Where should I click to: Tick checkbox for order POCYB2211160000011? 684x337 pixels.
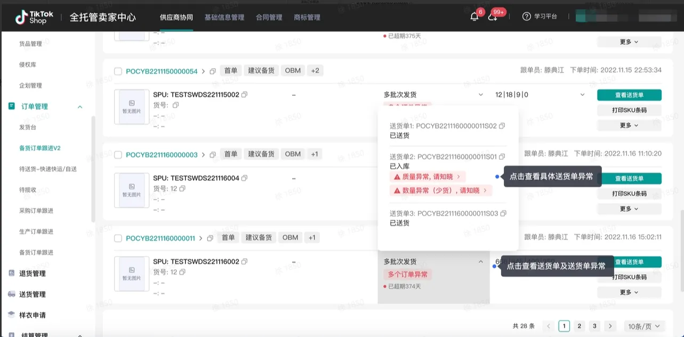click(118, 239)
